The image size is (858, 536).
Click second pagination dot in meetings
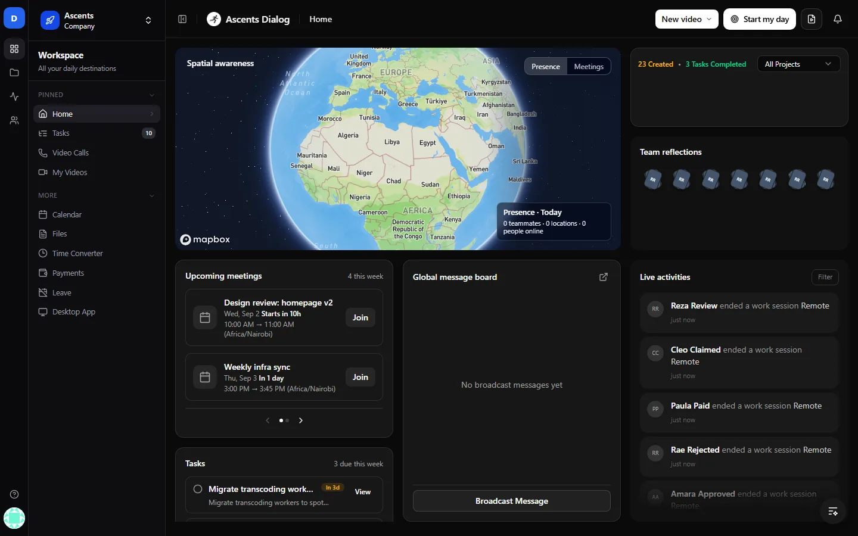click(287, 420)
